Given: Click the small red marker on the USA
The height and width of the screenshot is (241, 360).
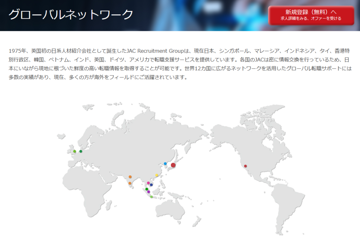Looking at the screenshot, I should coord(245,166).
